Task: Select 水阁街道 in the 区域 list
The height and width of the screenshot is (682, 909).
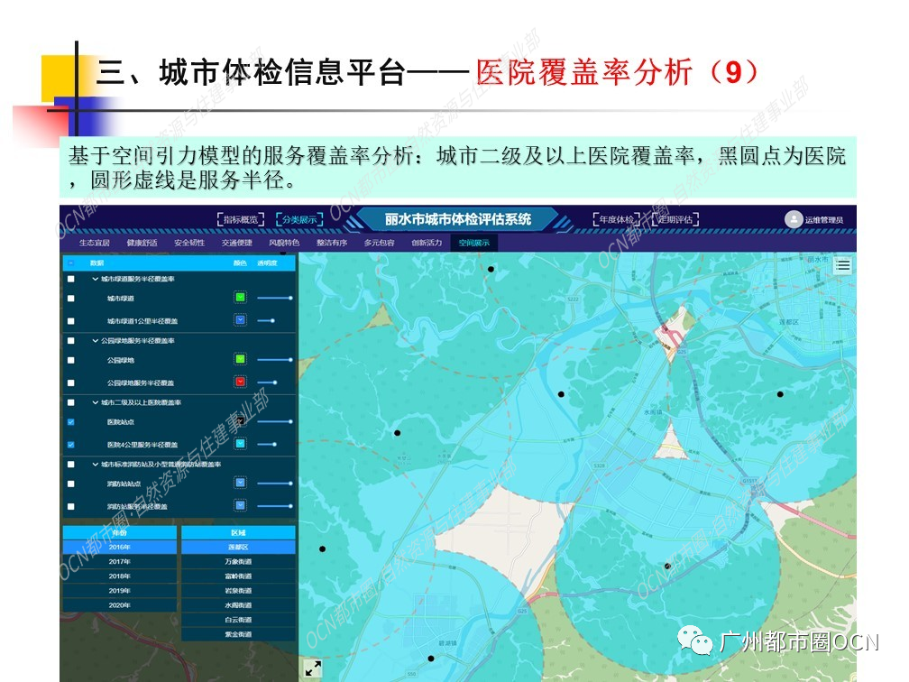Action: 238,604
